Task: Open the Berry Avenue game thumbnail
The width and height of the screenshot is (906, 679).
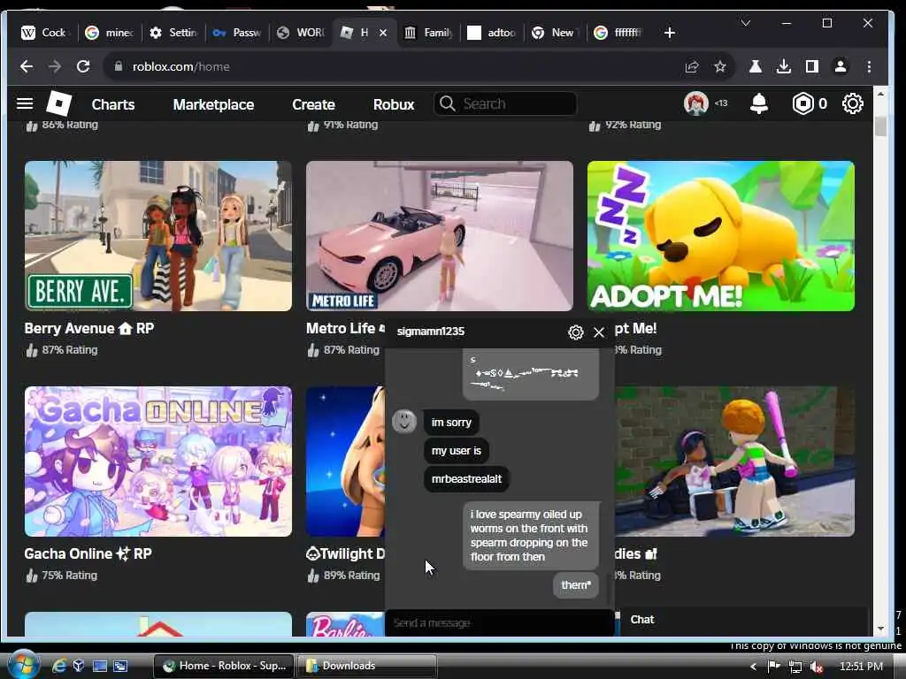Action: pos(158,236)
